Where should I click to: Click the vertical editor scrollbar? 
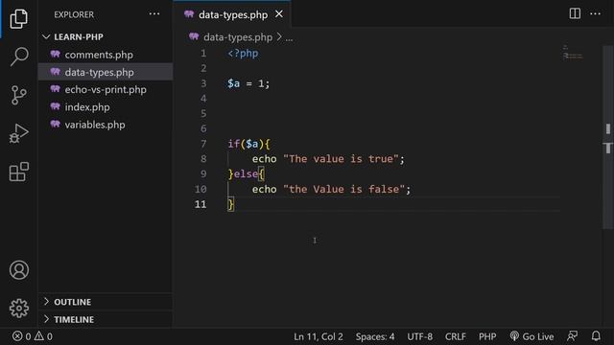pos(607,137)
